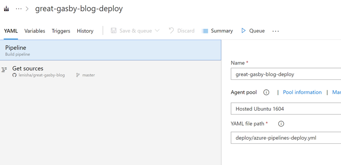The width and height of the screenshot is (341, 165).
Task: Click the Discard undo icon
Action: coord(171,30)
